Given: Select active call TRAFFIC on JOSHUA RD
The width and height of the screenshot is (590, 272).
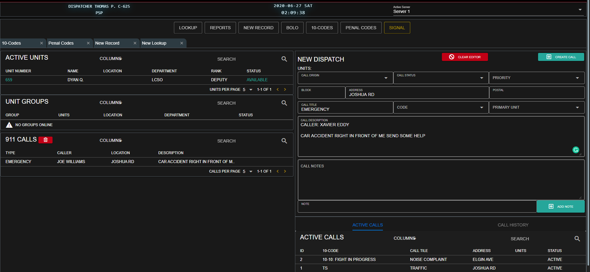Looking at the screenshot, I should [x=441, y=268].
